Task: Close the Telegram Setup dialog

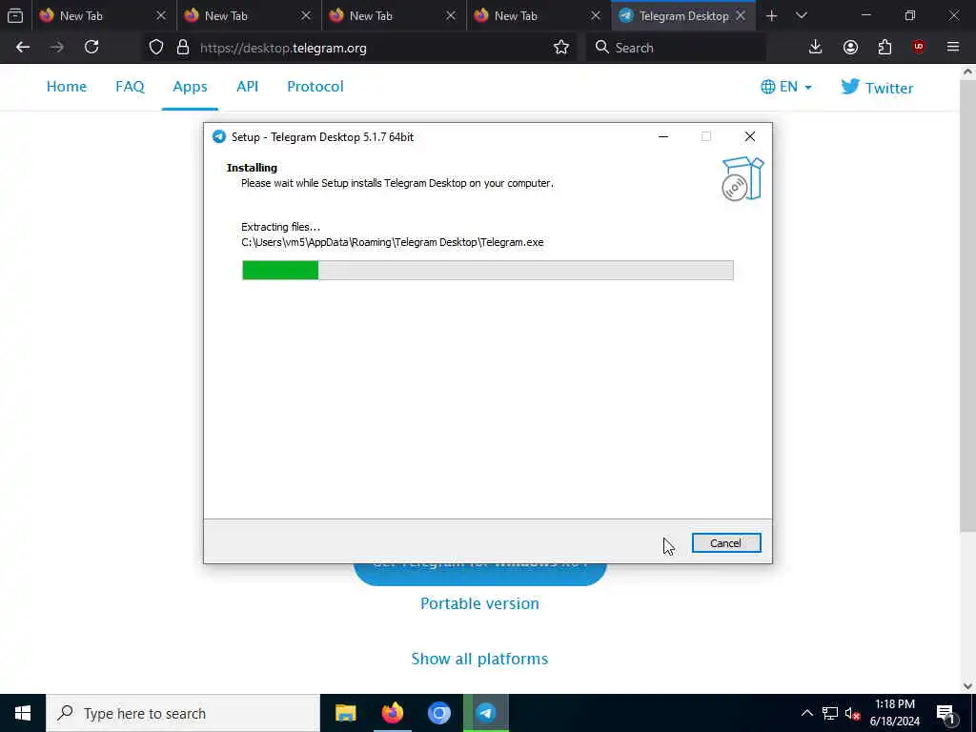Action: click(749, 136)
